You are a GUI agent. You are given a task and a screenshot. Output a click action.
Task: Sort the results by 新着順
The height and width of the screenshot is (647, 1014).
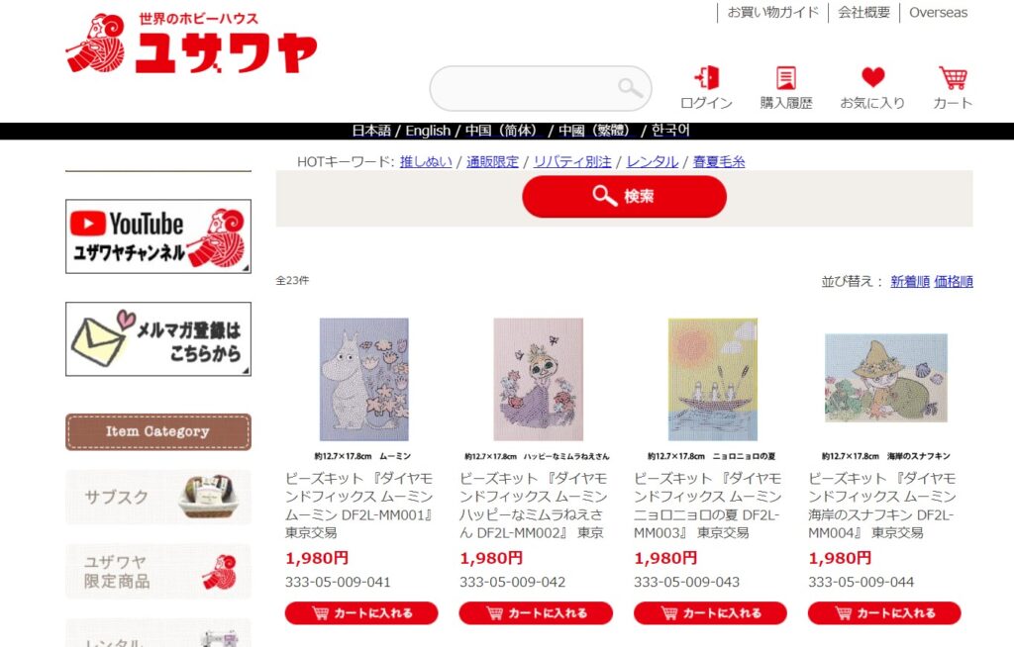910,281
